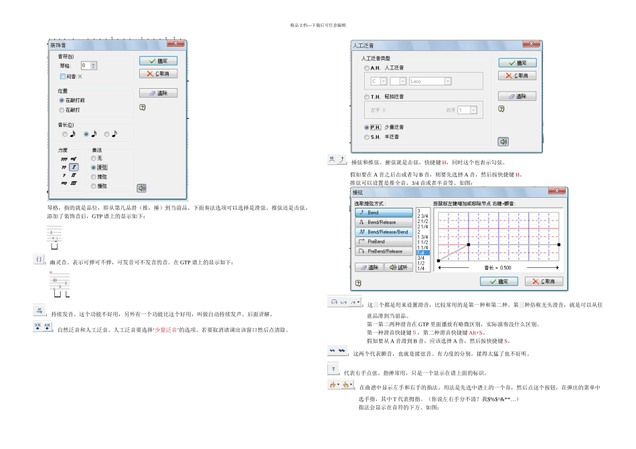Select the 捶弦 radio option

pos(94,186)
